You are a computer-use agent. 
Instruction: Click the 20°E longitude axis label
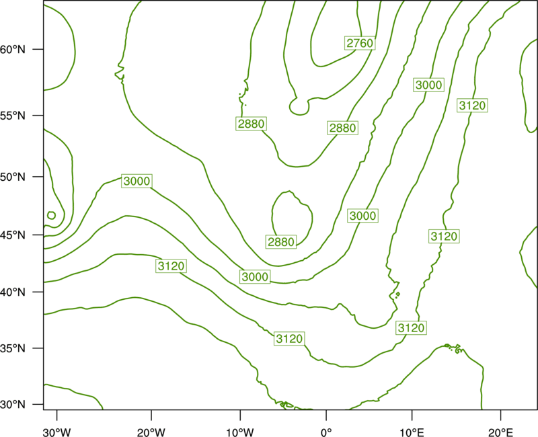(x=500, y=432)
